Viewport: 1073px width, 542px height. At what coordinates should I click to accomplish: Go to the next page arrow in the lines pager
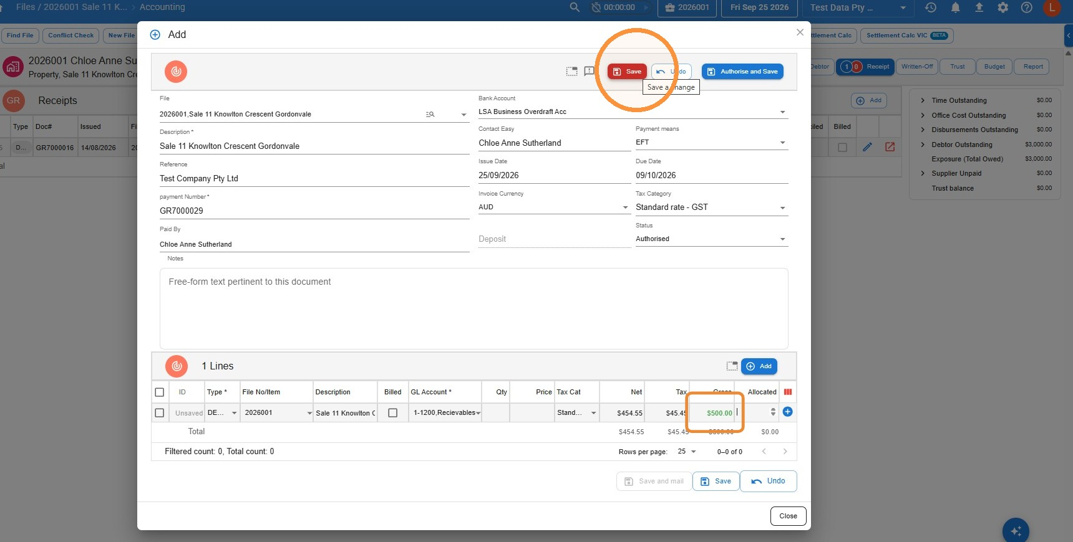pos(785,452)
